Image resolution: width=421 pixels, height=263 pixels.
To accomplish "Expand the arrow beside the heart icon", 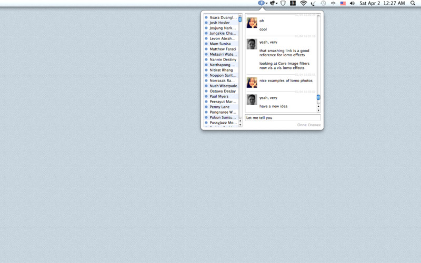I will [277, 4].
